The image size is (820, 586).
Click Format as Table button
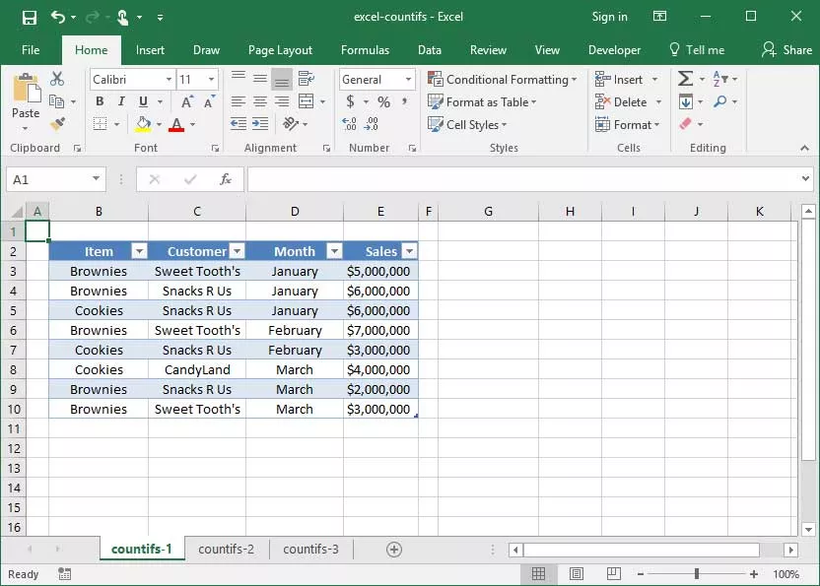(x=482, y=102)
